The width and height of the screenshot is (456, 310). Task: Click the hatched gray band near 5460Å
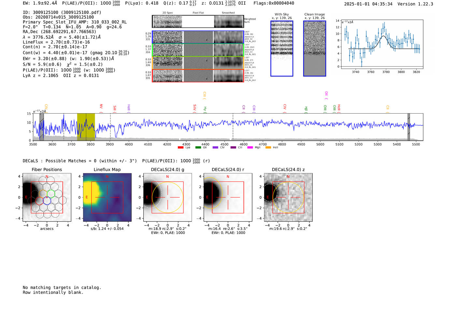pyautogui.click(x=409, y=127)
